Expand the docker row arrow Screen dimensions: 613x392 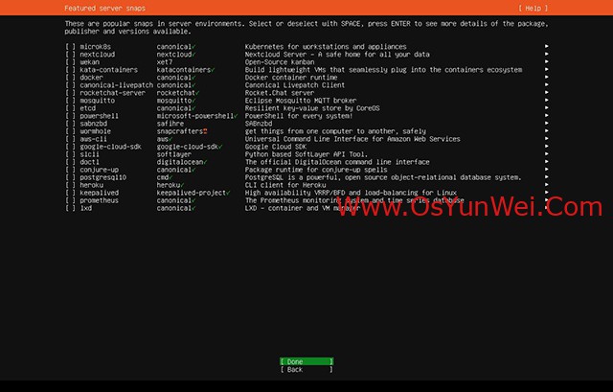546,77
